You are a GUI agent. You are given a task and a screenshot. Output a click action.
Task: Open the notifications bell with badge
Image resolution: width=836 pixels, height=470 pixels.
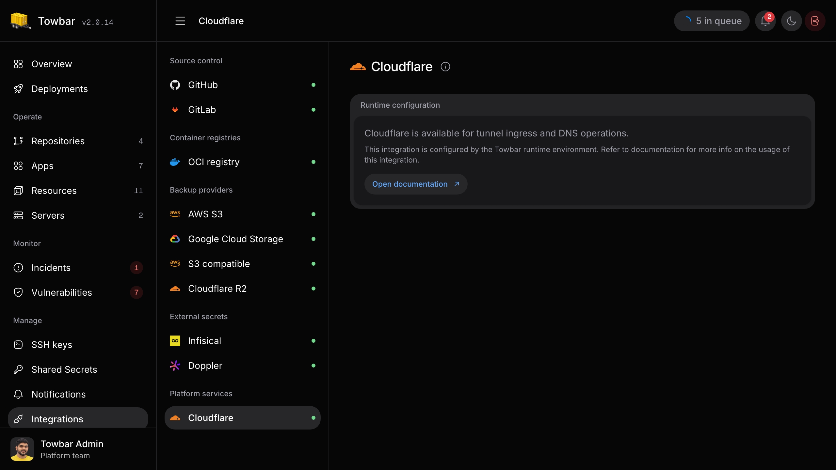click(765, 21)
